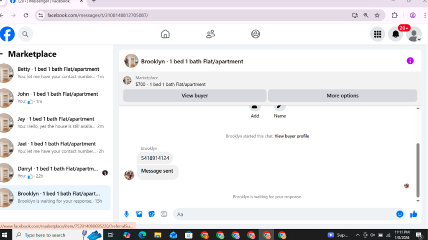Launch Microsoft Edge from the taskbar
The height and width of the screenshot is (240, 428).
142,235
